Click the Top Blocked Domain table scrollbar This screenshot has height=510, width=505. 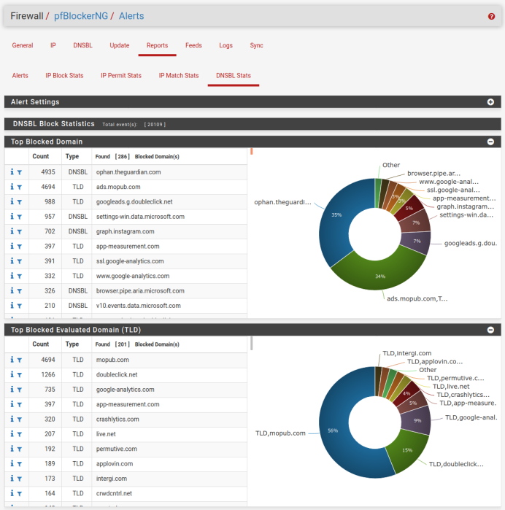pyautogui.click(x=251, y=152)
